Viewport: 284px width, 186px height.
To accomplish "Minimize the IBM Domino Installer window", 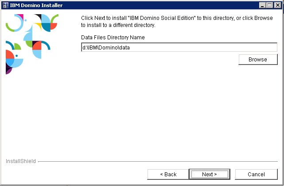I will (x=262, y=5).
